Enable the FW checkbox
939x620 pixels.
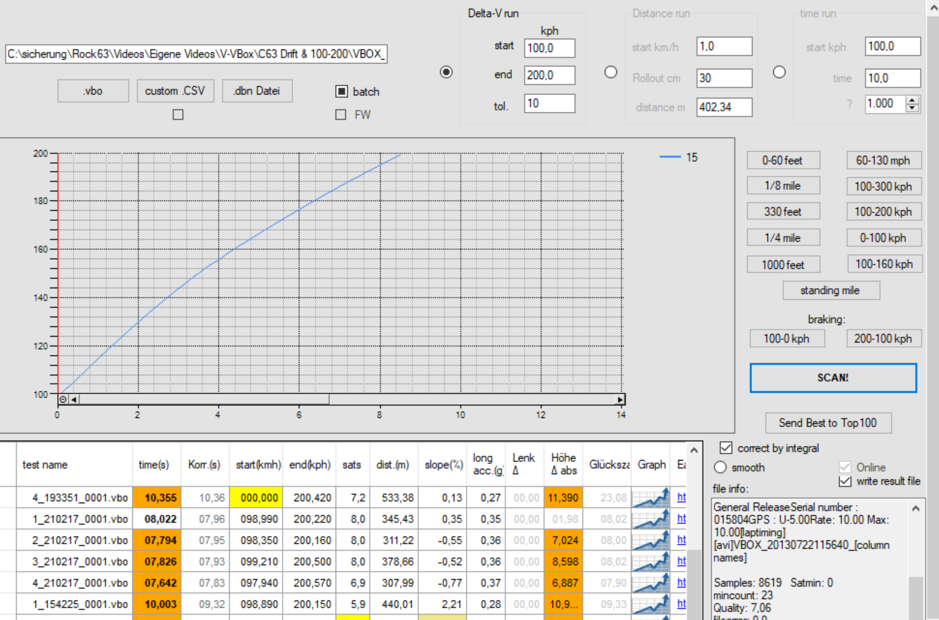click(x=340, y=115)
